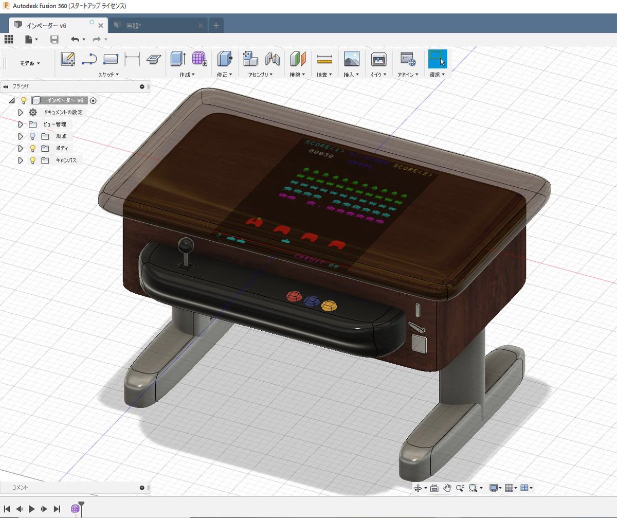Click the Orbit navigation icon
The width and height of the screenshot is (617, 518).
tap(418, 488)
